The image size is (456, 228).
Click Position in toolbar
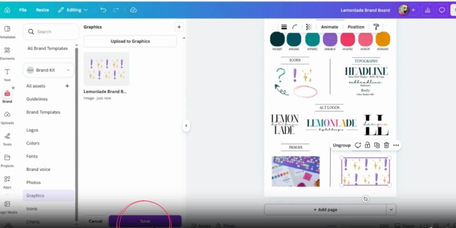(x=356, y=27)
